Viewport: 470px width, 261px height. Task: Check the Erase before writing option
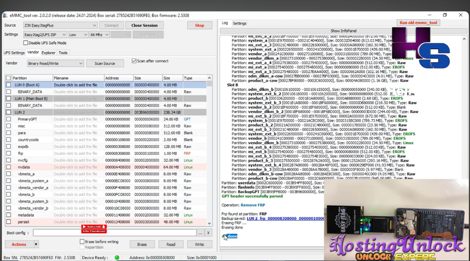[81, 241]
